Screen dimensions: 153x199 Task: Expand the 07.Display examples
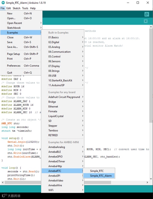point(63,66)
